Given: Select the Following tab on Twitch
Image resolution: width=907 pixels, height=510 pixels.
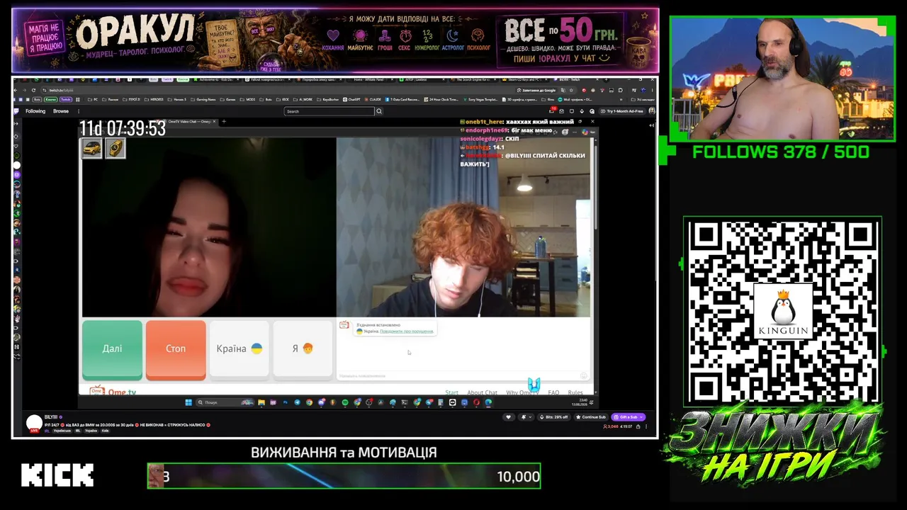Looking at the screenshot, I should [x=35, y=111].
